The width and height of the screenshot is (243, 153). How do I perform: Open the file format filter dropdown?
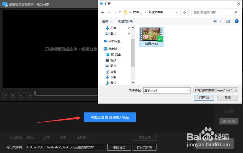pyautogui.click(x=216, y=90)
